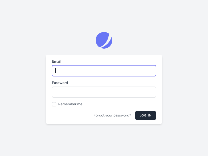Focus the Email input field
Image resolution: width=208 pixels, height=156 pixels.
point(104,71)
